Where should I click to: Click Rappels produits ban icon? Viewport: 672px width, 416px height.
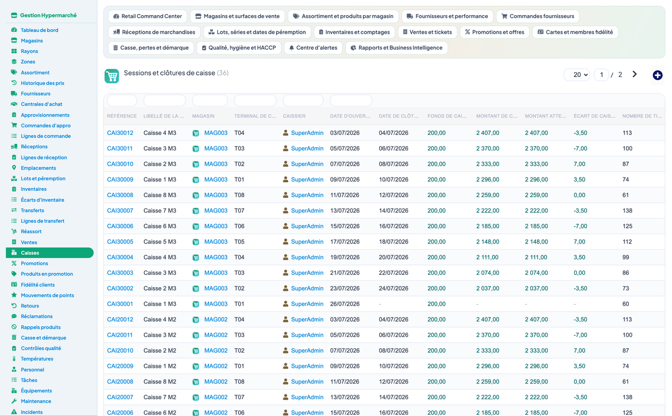point(14,327)
